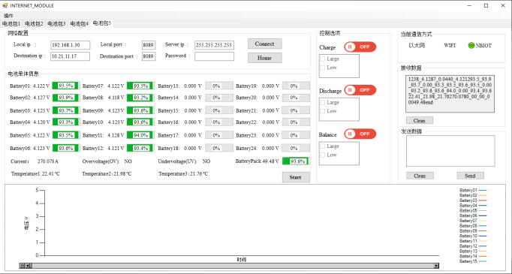Click the Server ip field
The image size is (512, 274).
214,45
